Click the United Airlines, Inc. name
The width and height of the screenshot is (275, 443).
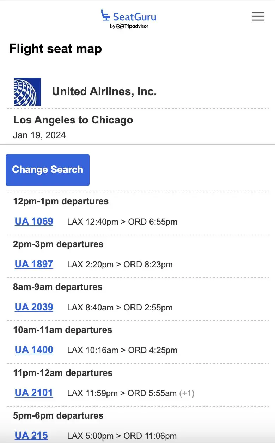tap(104, 92)
